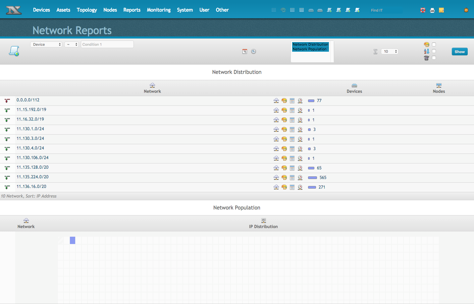Open the calendar date picker icon
The image size is (474, 304).
245,51
